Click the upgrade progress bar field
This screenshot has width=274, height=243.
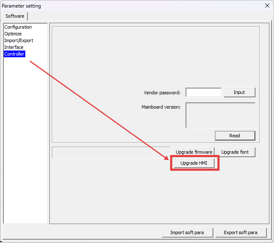[x=110, y=152]
